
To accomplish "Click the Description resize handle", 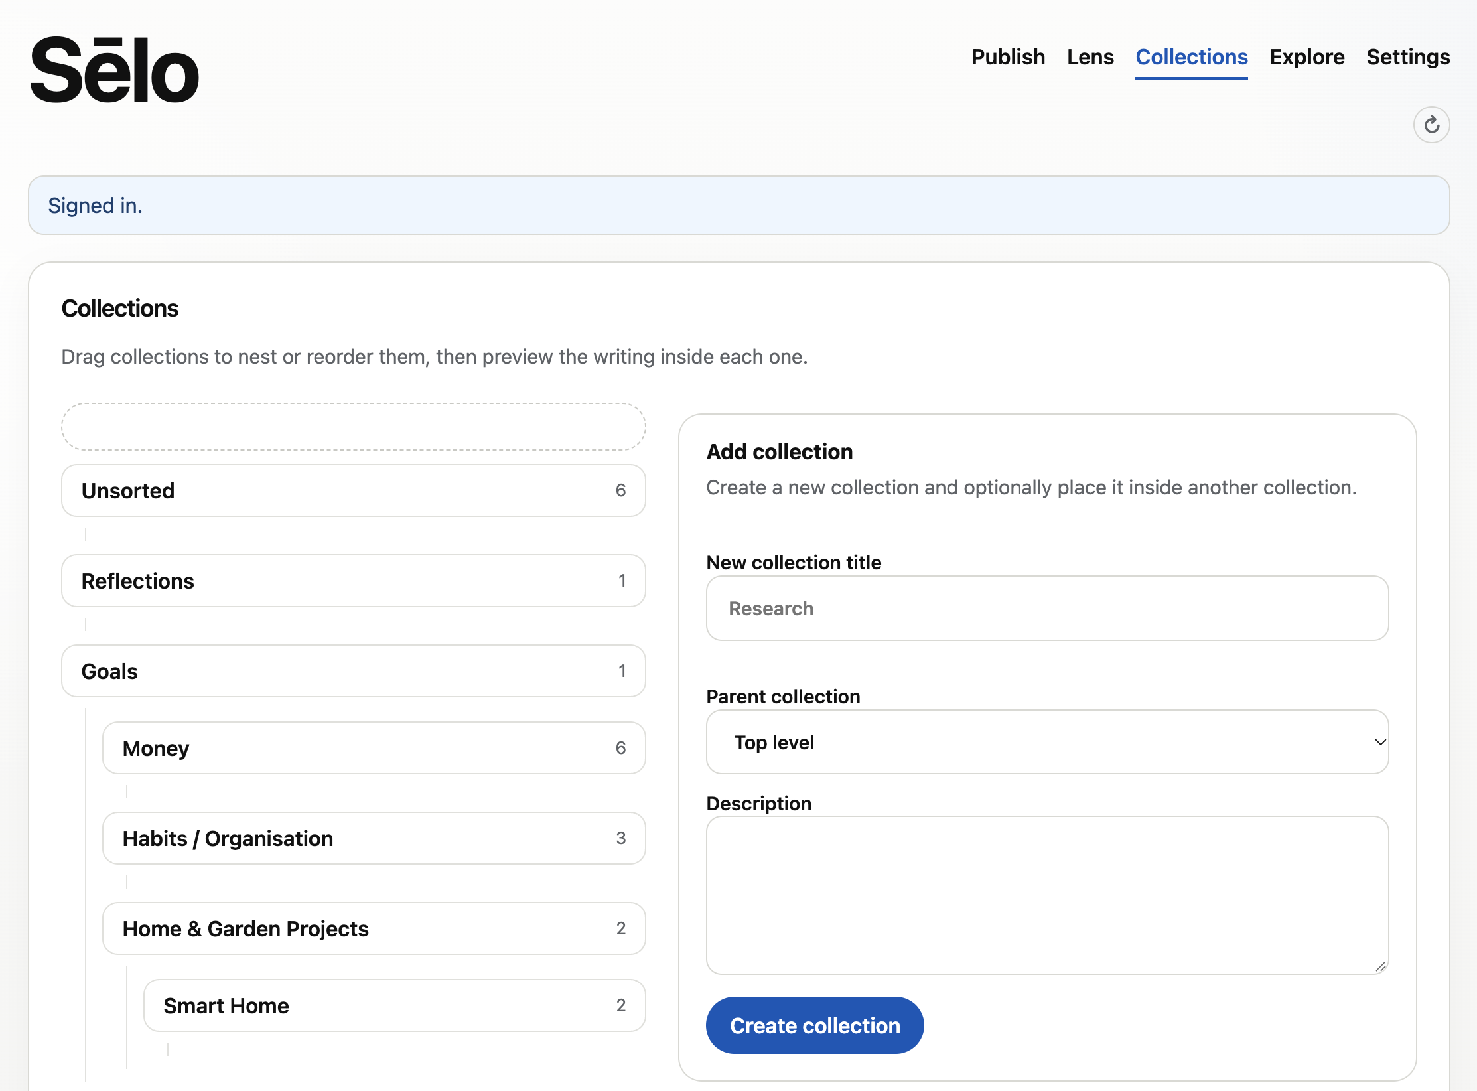I will coord(1380,966).
